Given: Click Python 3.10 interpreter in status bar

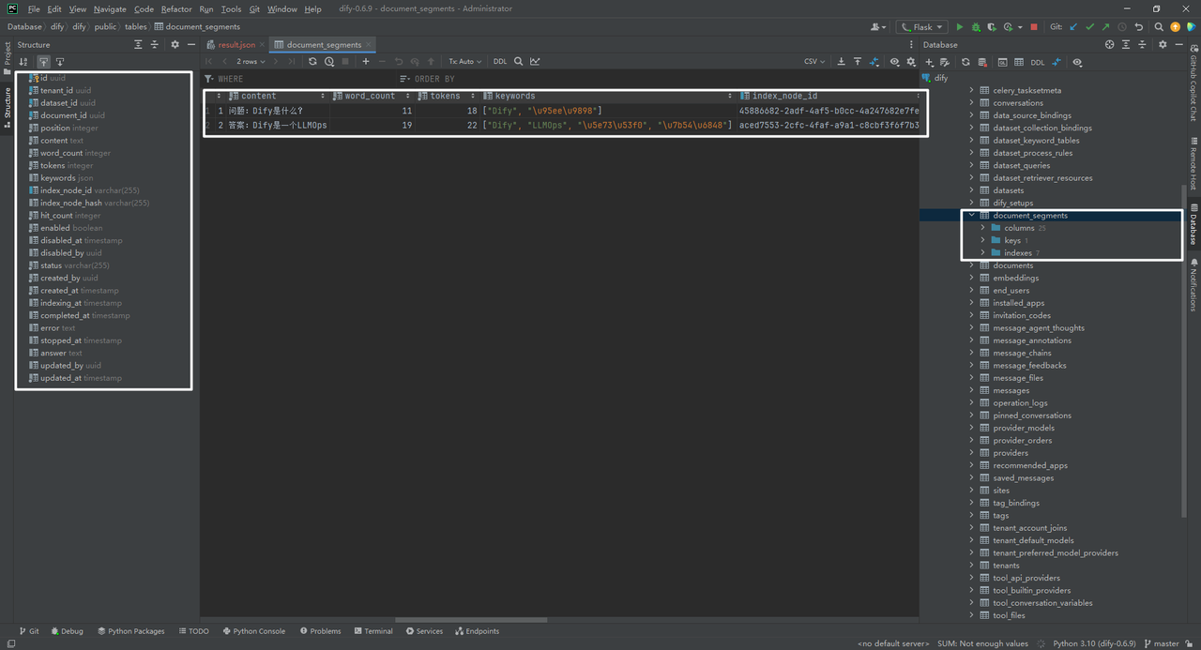Looking at the screenshot, I should click(x=1094, y=643).
